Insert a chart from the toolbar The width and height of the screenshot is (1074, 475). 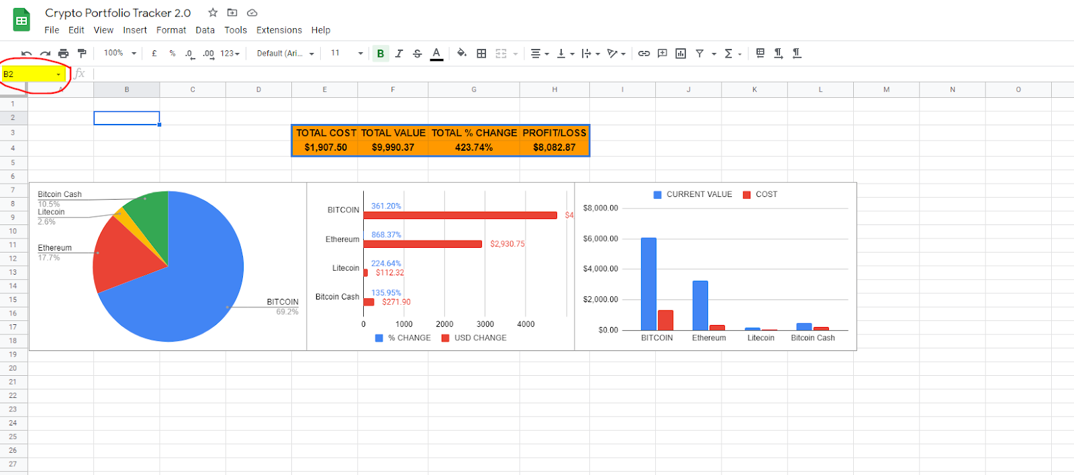coord(681,54)
